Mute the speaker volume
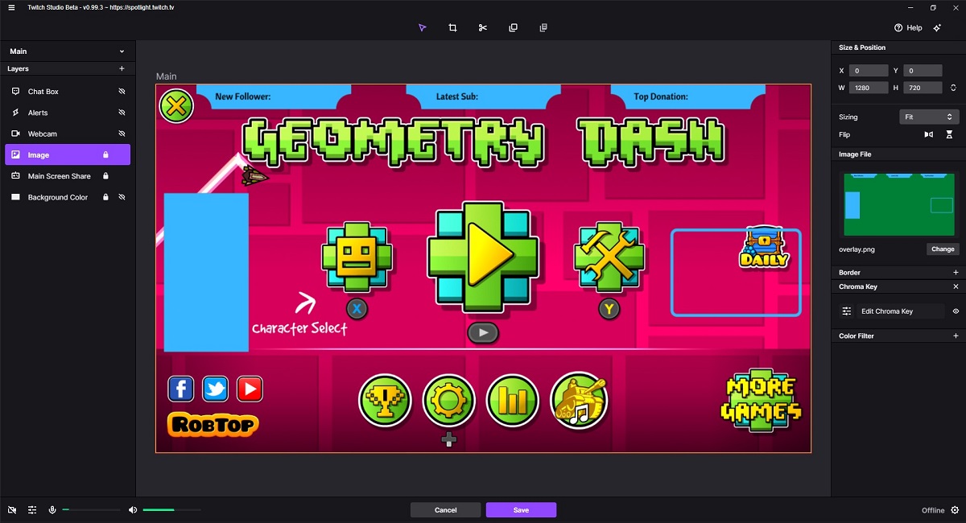The width and height of the screenshot is (966, 523). [x=133, y=510]
